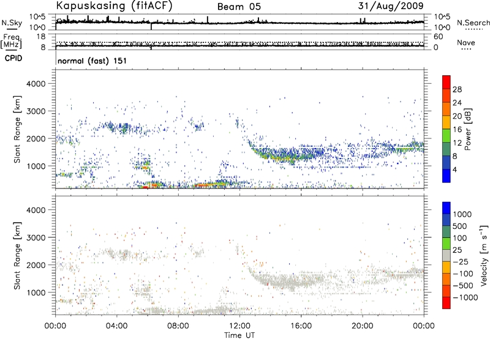Click the "60" Nave tick label

(438, 37)
